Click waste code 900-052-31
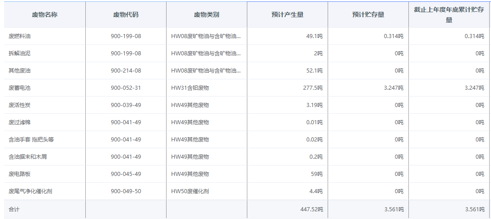The width and height of the screenshot is (491, 219). coord(126,88)
